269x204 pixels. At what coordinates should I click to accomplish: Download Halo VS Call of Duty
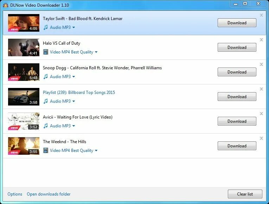[x=237, y=47]
